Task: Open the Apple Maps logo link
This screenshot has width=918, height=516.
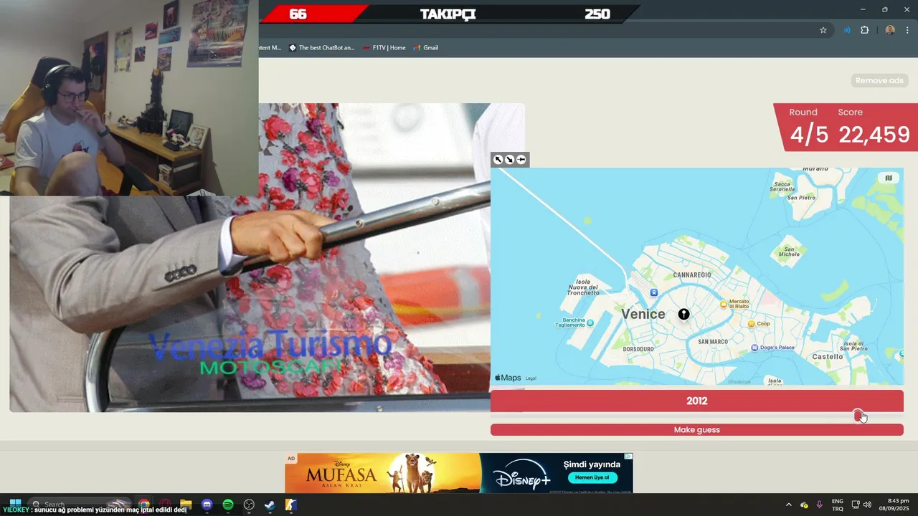Action: [508, 378]
